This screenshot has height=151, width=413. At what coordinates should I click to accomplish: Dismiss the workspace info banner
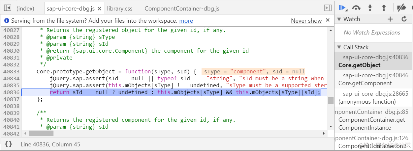pyautogui.click(x=328, y=20)
